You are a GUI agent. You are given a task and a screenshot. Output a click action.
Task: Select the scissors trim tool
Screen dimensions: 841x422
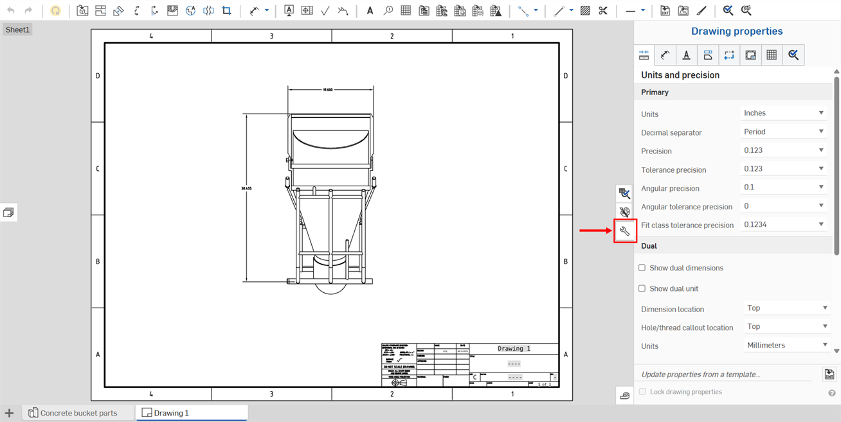pos(603,10)
